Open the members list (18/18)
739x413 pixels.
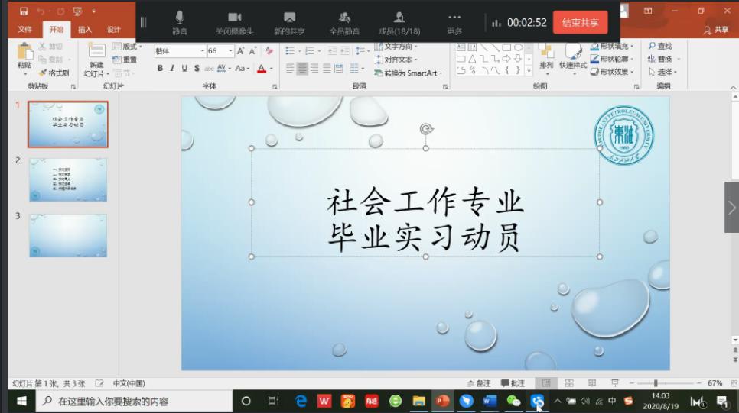point(399,21)
